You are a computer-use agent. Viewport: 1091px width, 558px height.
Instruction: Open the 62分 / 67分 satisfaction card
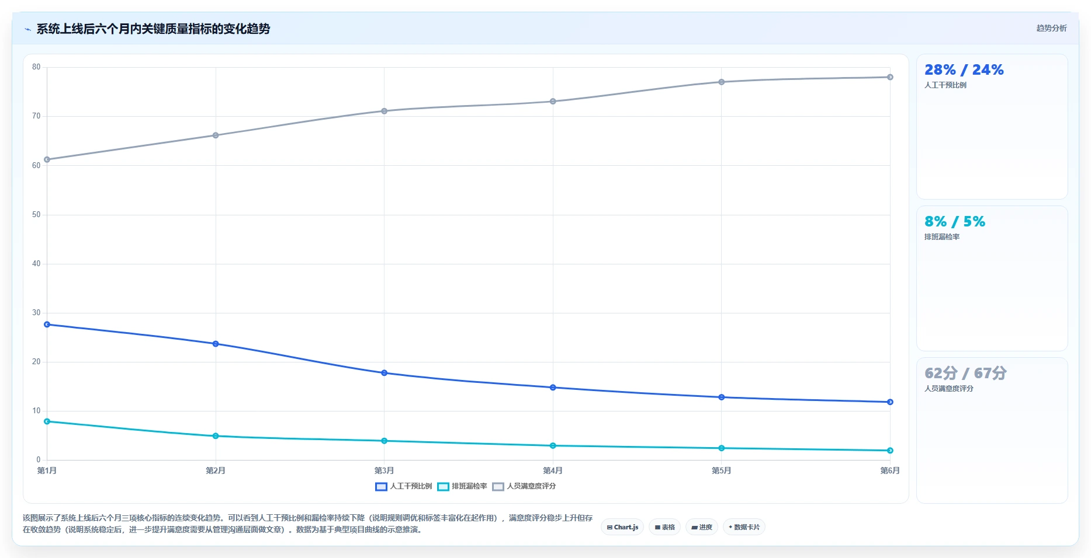point(992,430)
